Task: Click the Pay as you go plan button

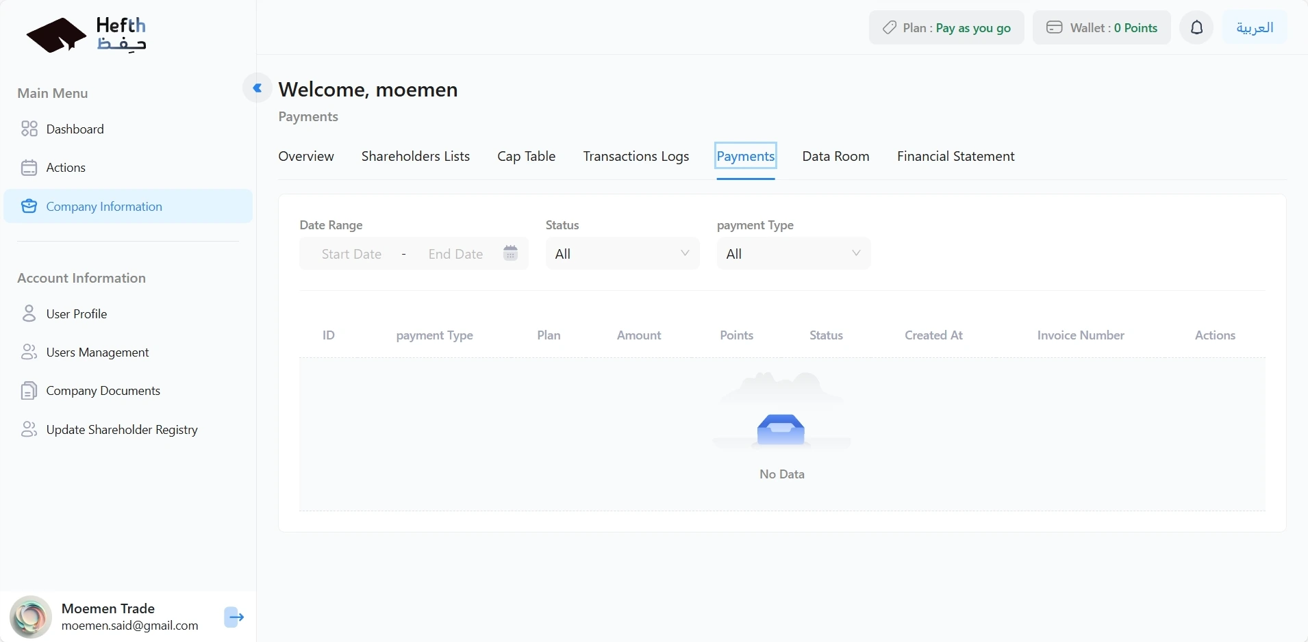Action: (x=946, y=28)
